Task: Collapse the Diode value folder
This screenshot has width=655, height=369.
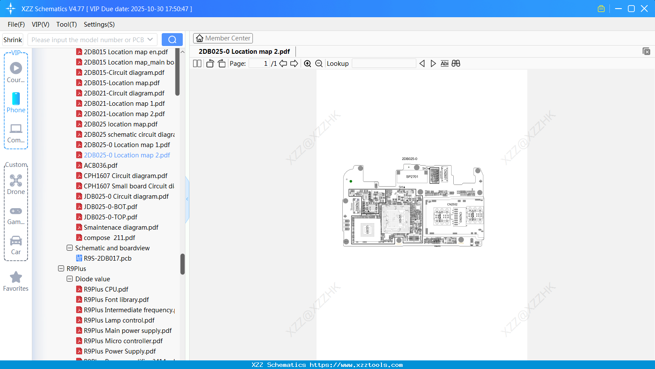Action: pos(69,279)
